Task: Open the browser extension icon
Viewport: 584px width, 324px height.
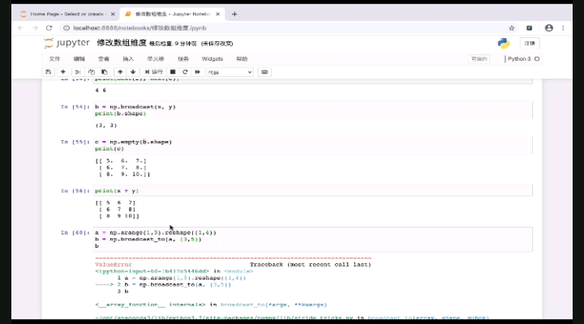Action: click(529, 28)
